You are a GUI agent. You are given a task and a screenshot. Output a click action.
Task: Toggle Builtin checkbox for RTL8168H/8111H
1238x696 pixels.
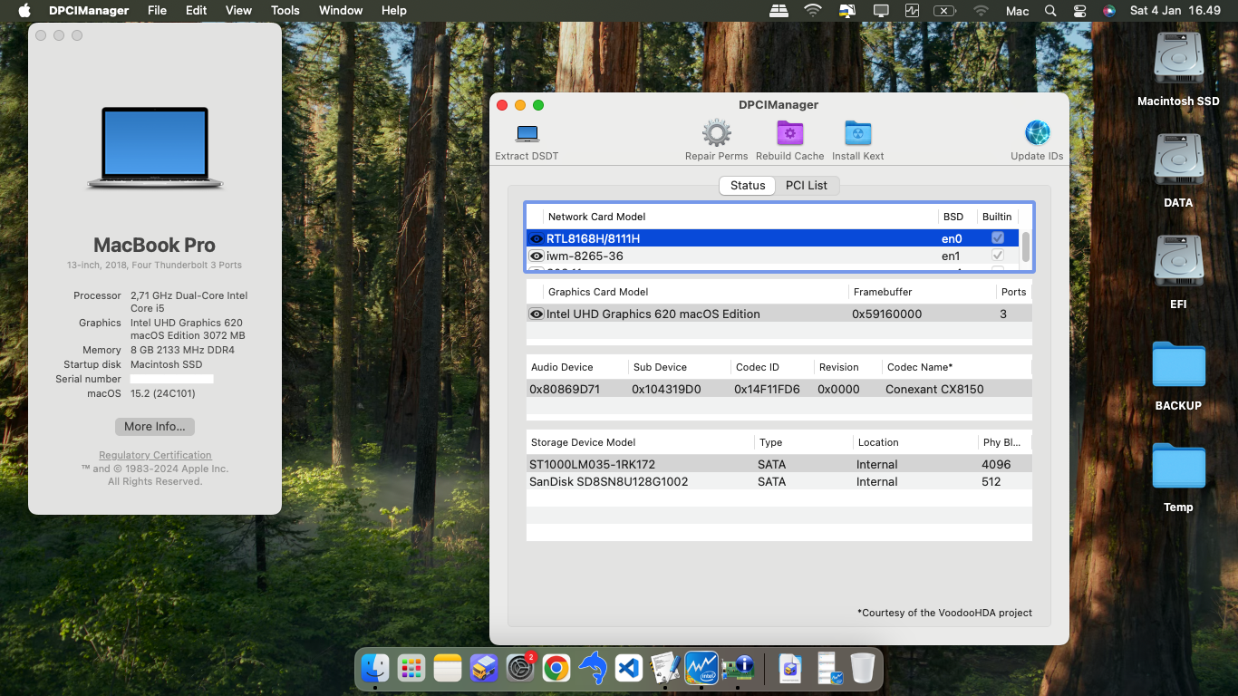pos(998,238)
